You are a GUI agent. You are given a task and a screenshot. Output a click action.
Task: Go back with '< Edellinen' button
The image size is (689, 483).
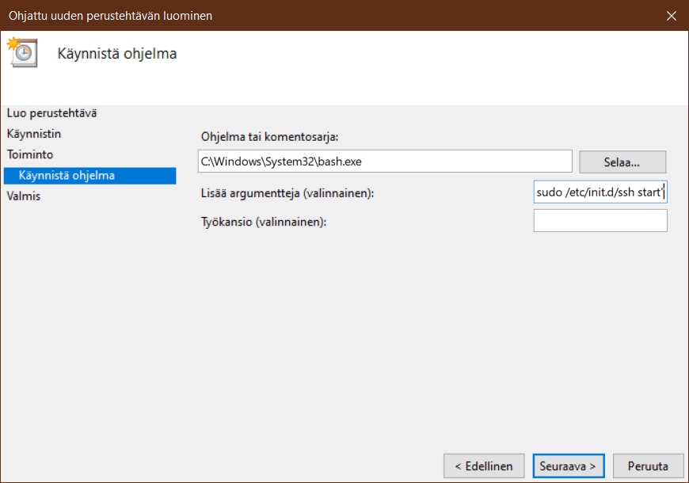coord(483,466)
